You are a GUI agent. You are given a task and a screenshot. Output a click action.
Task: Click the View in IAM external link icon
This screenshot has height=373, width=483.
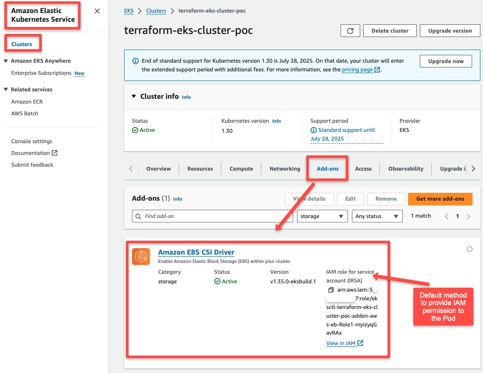pos(360,343)
